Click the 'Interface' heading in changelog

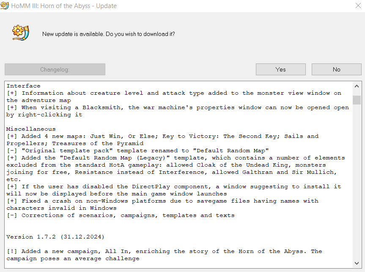[x=23, y=86]
